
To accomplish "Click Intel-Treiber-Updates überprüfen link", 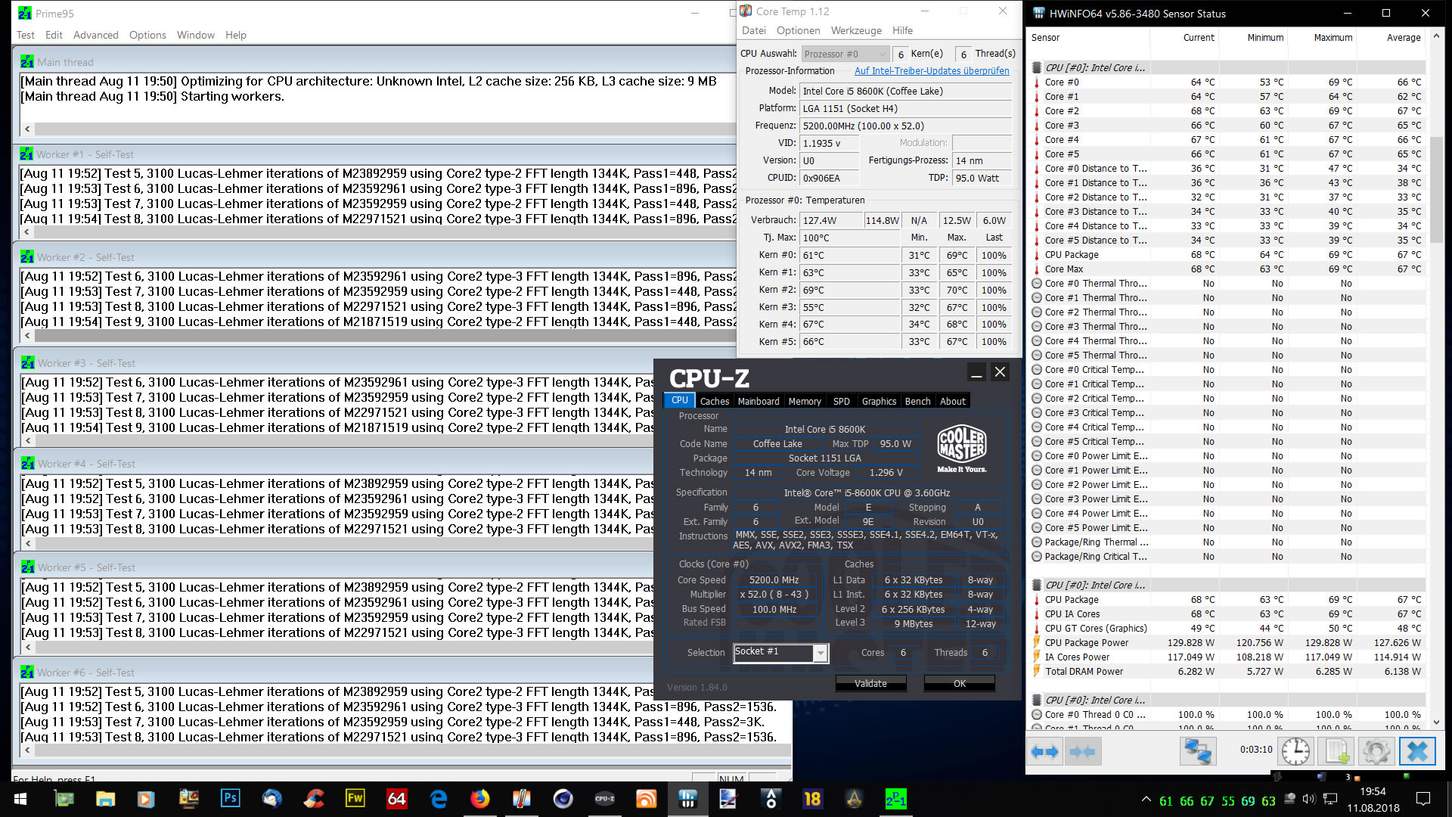I will tap(931, 70).
